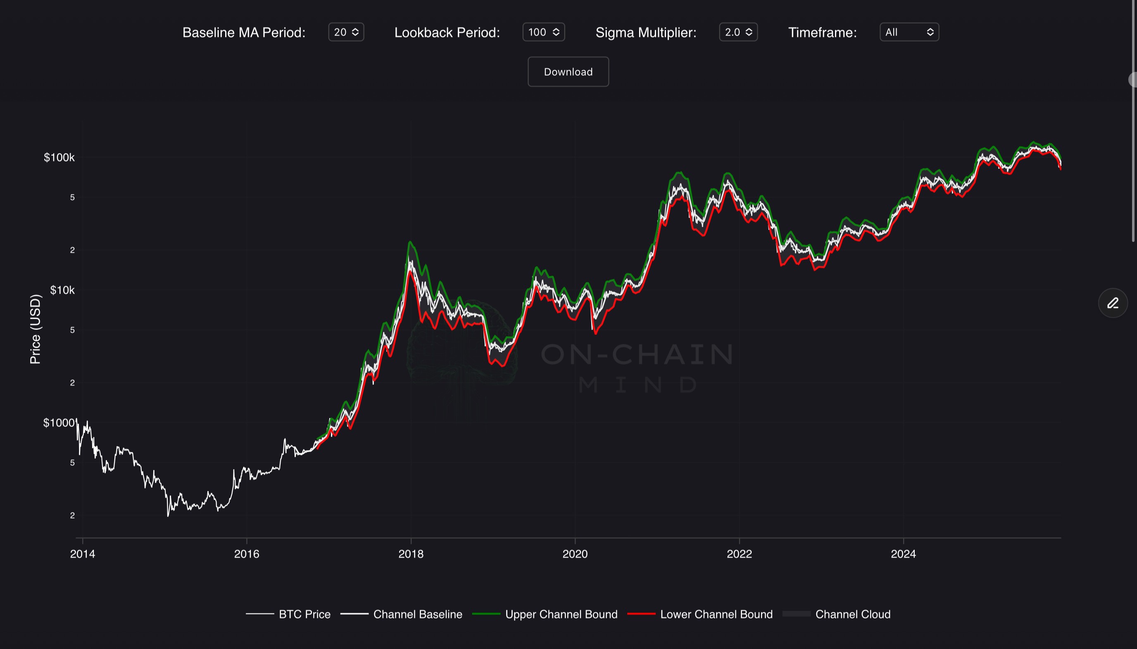Hide the Channel Baseline trace
1137x649 pixels.
417,614
